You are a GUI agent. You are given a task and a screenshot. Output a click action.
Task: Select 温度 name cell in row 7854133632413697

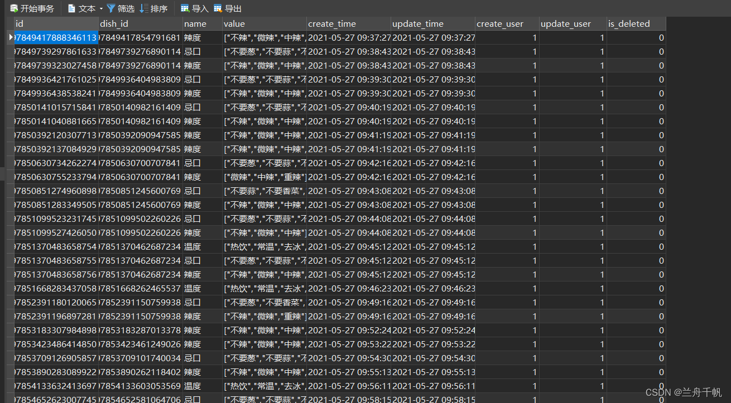tap(202, 386)
